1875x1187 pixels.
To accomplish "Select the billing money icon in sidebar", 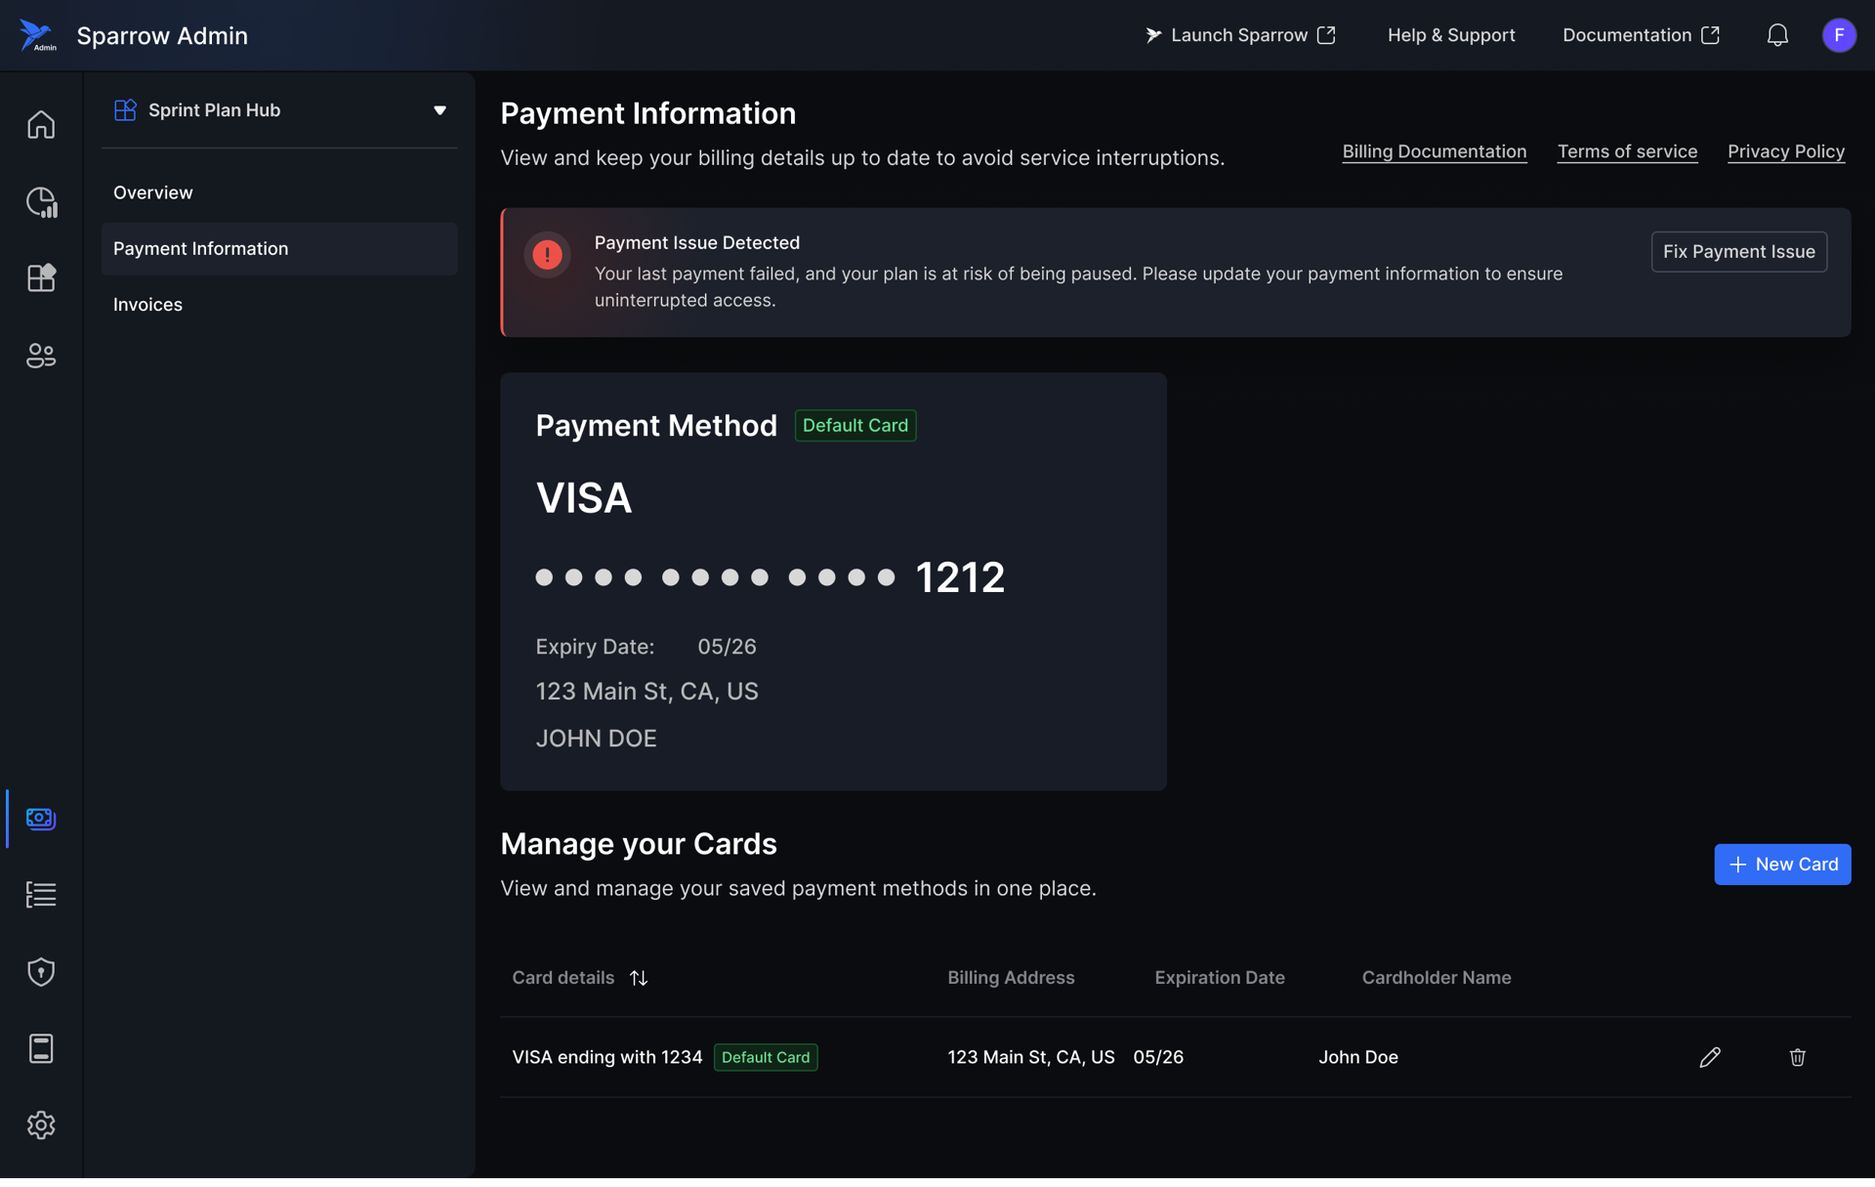I will click(x=41, y=818).
